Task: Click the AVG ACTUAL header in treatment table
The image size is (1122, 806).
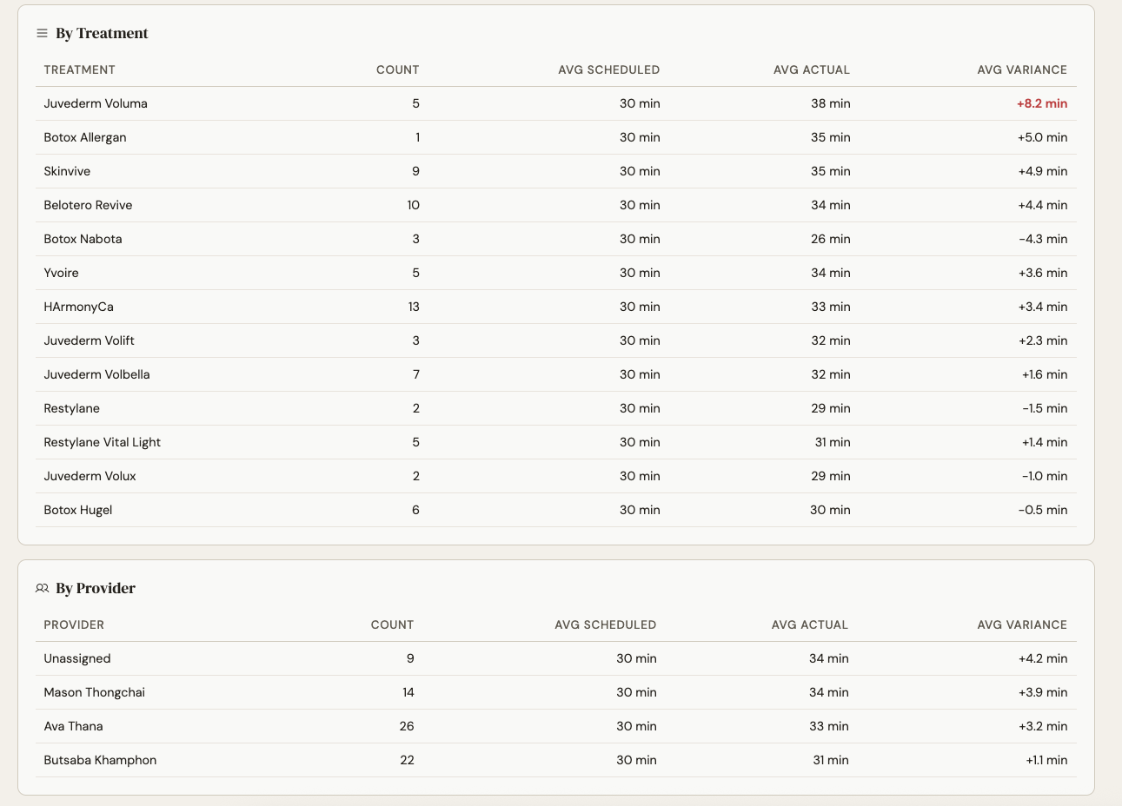Action: click(x=811, y=69)
